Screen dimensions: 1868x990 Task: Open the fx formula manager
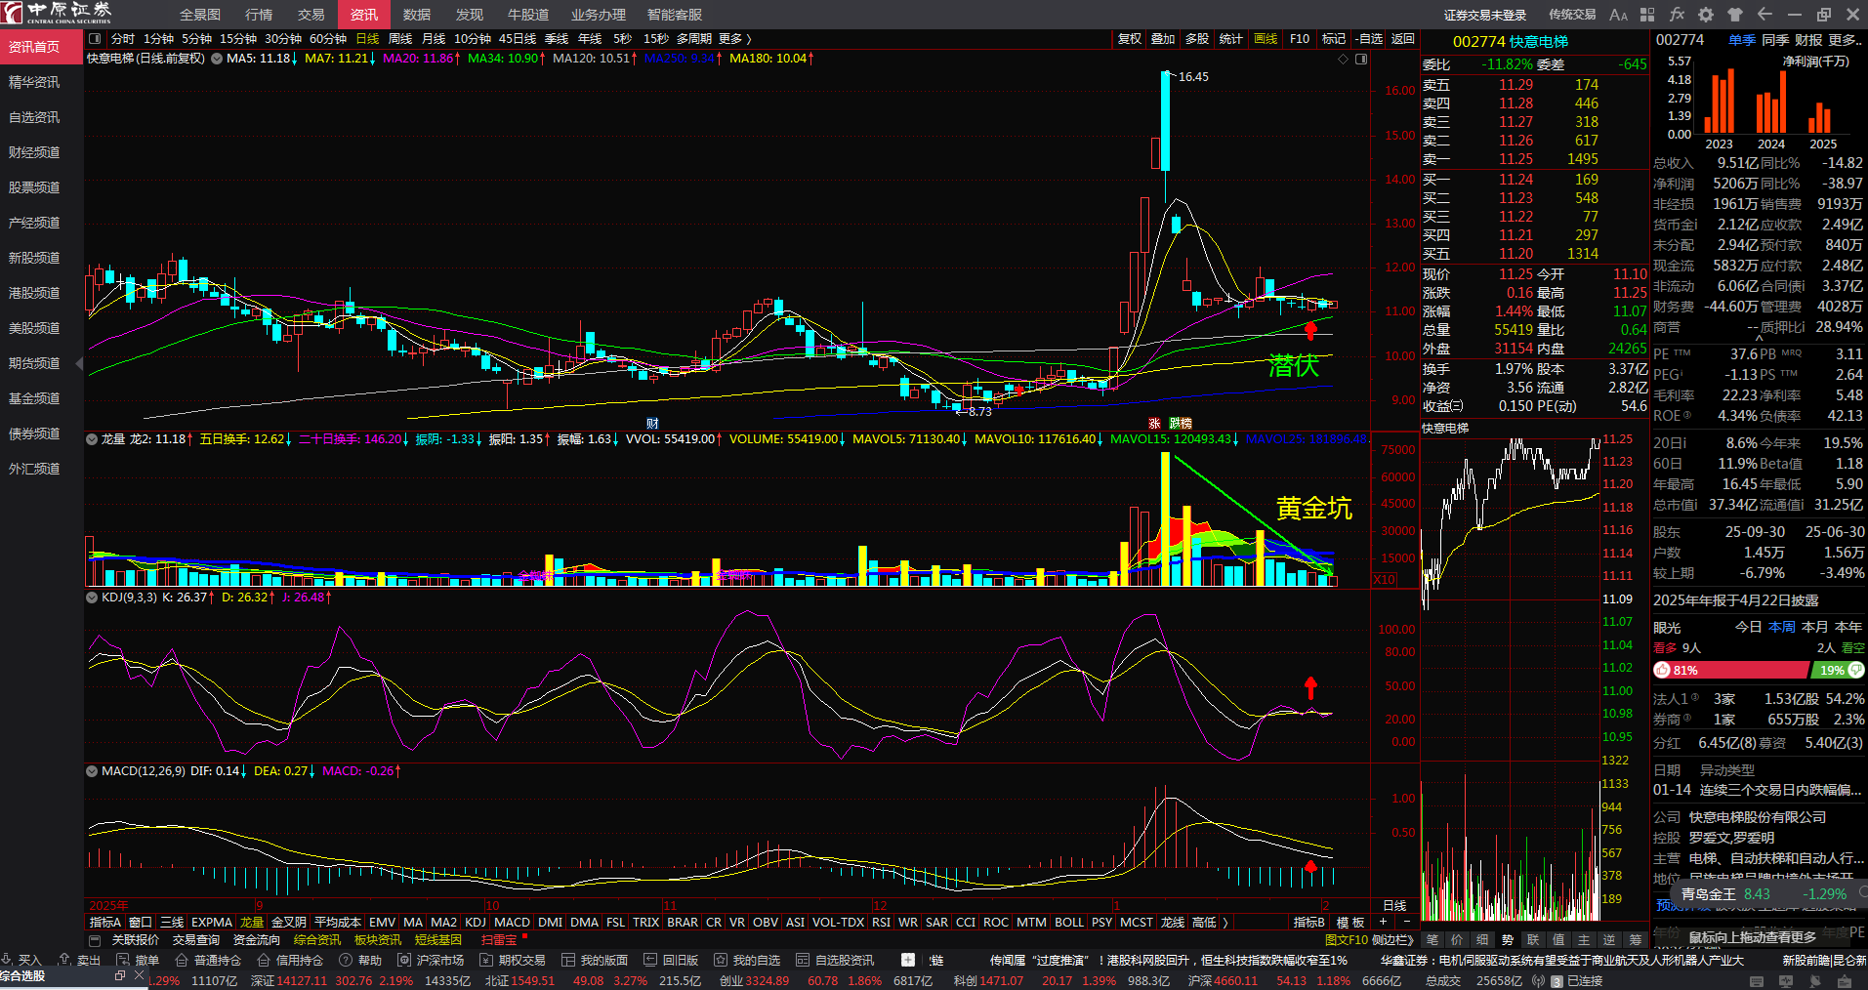click(1677, 15)
